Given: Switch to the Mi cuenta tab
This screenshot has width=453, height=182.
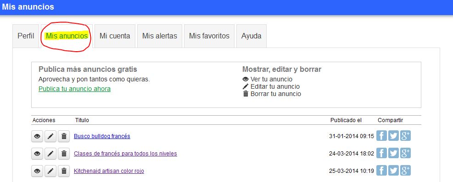Looking at the screenshot, I should pos(115,36).
